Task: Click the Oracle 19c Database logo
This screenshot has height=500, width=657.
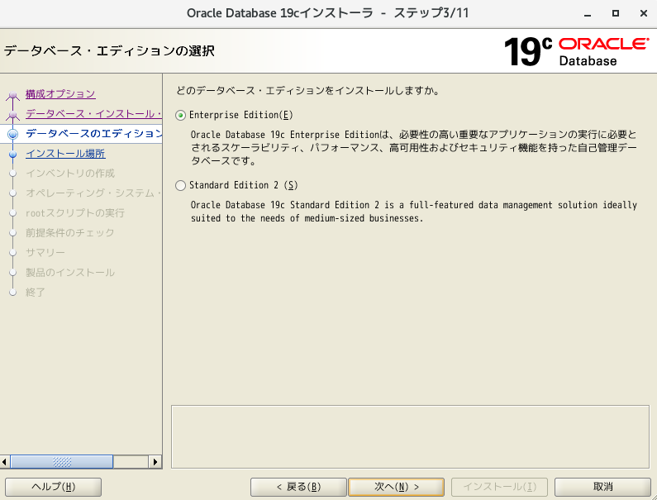Action: [576, 51]
